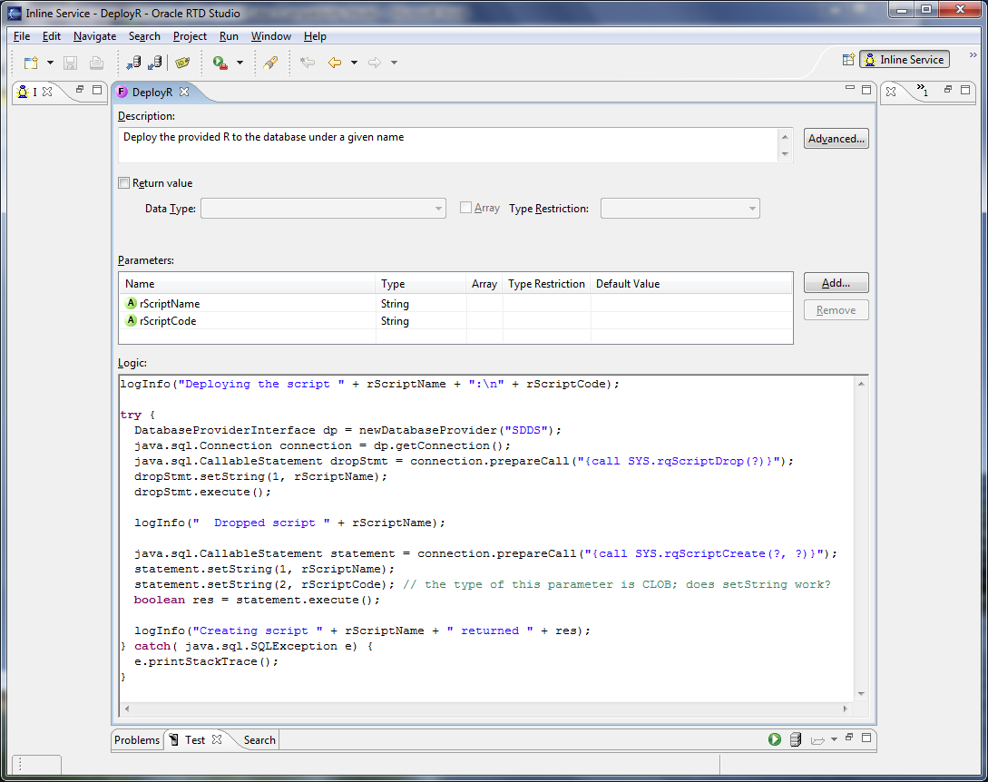Viewport: 988px width, 782px height.
Task: Expand the Run button dropdown arrow
Action: [x=240, y=63]
